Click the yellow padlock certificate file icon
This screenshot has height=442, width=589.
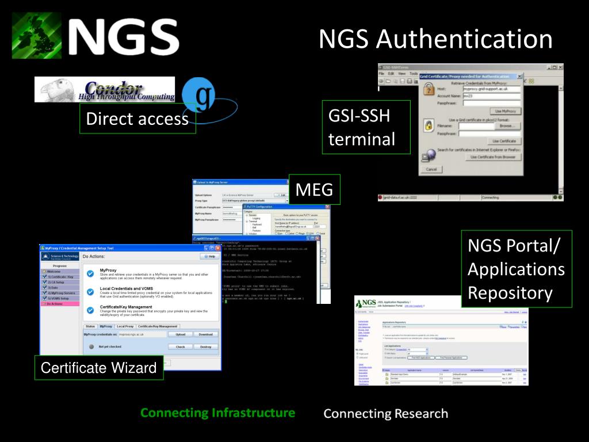pos(429,125)
